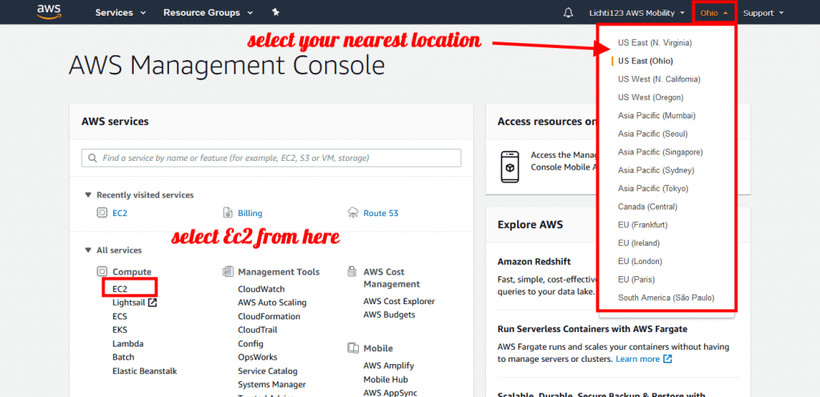
Task: Open the CloudFormation service
Action: [x=269, y=316]
